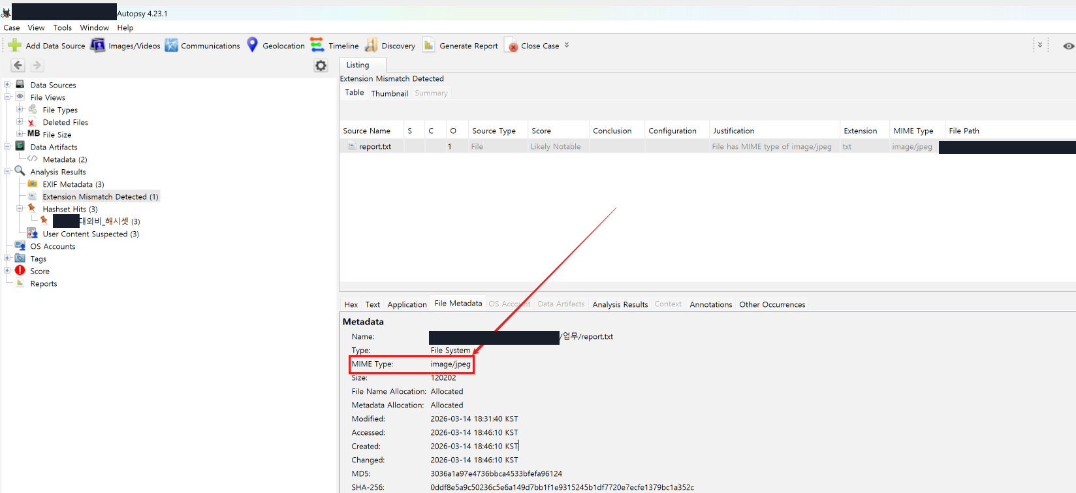The image size is (1076, 493).
Task: Open tree view options gear icon
Action: tap(321, 65)
